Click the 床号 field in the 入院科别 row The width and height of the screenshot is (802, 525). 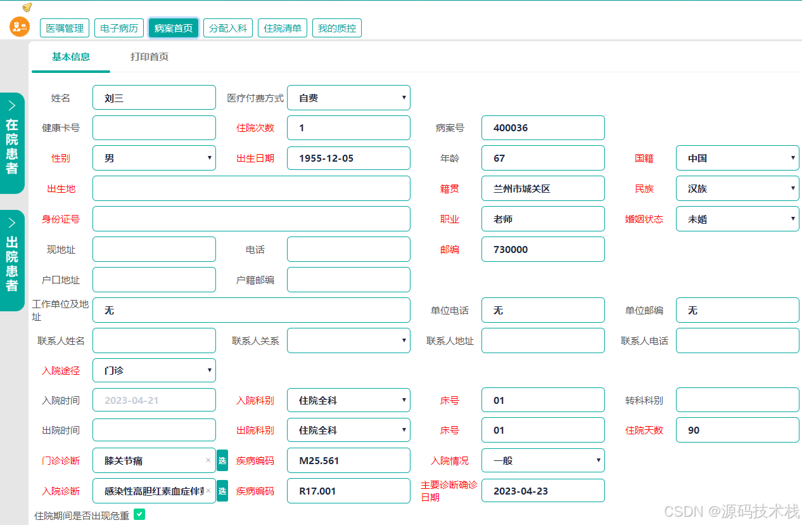click(x=543, y=400)
